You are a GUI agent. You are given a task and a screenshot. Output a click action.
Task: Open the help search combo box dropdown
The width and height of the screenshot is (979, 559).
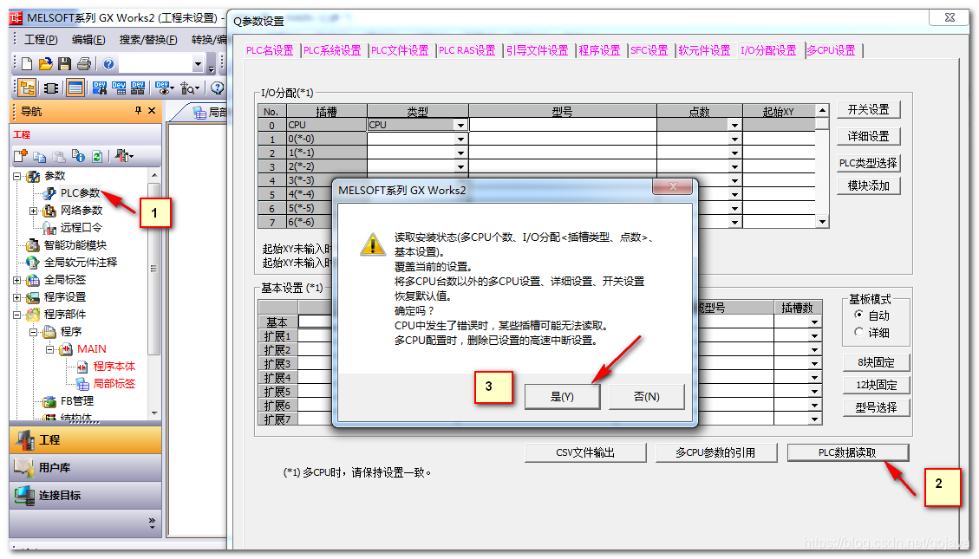click(198, 63)
